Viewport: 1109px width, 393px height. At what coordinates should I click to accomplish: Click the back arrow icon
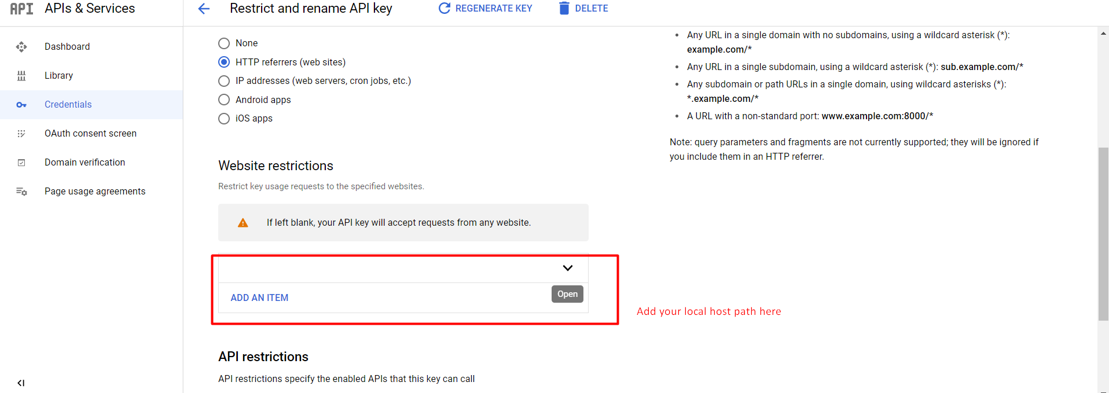[x=203, y=8]
